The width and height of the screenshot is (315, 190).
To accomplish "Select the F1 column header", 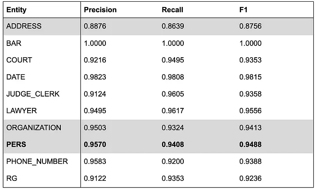I will point(243,10).
